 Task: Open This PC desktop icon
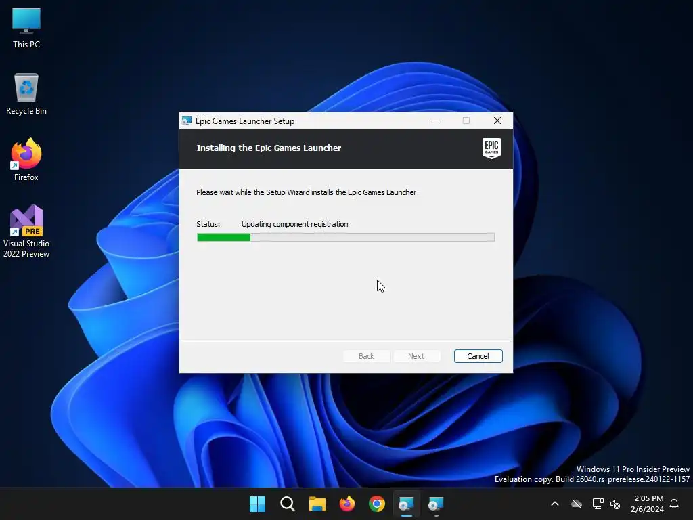[x=26, y=28]
